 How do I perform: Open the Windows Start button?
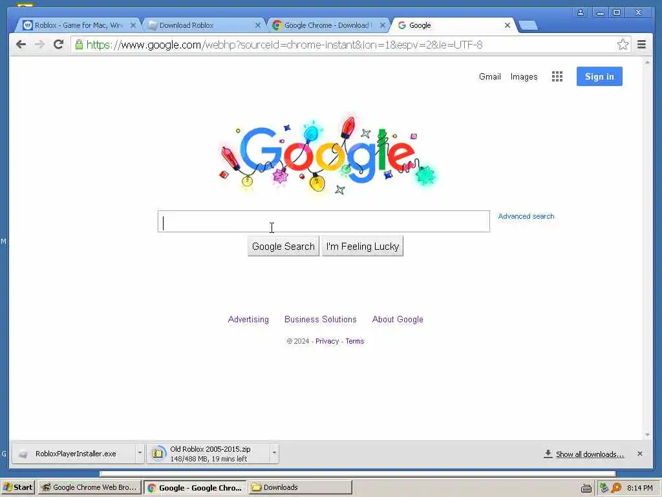coord(18,488)
